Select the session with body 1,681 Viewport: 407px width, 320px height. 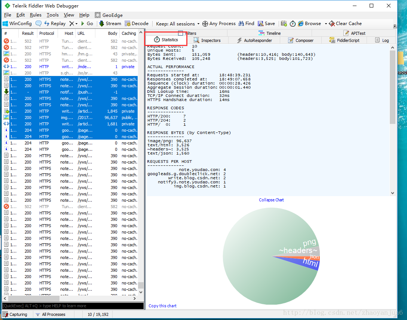coord(70,124)
